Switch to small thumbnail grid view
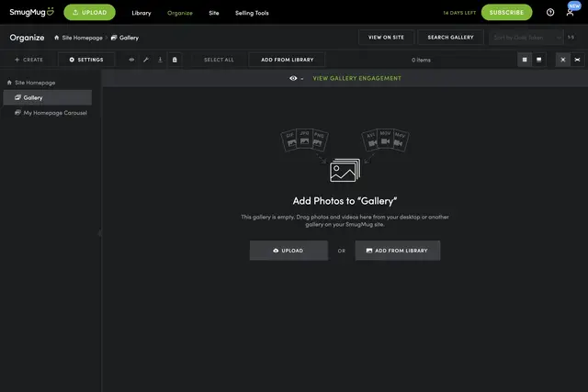The image size is (588, 392). 525,60
